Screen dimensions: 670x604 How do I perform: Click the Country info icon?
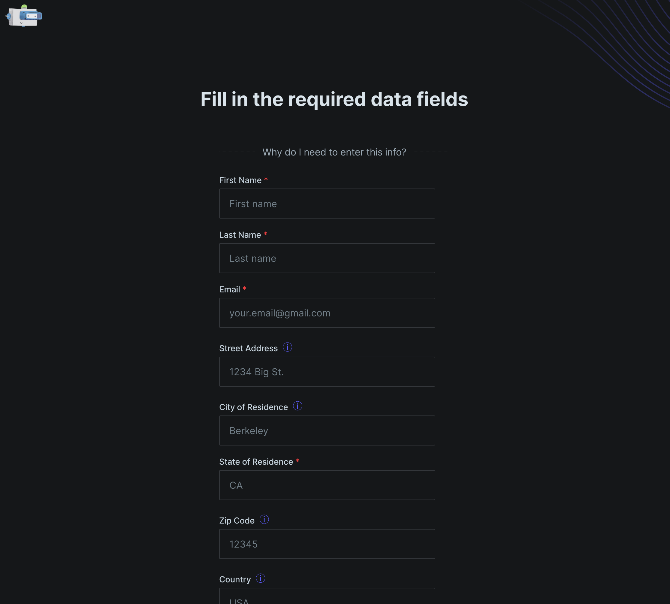[260, 578]
